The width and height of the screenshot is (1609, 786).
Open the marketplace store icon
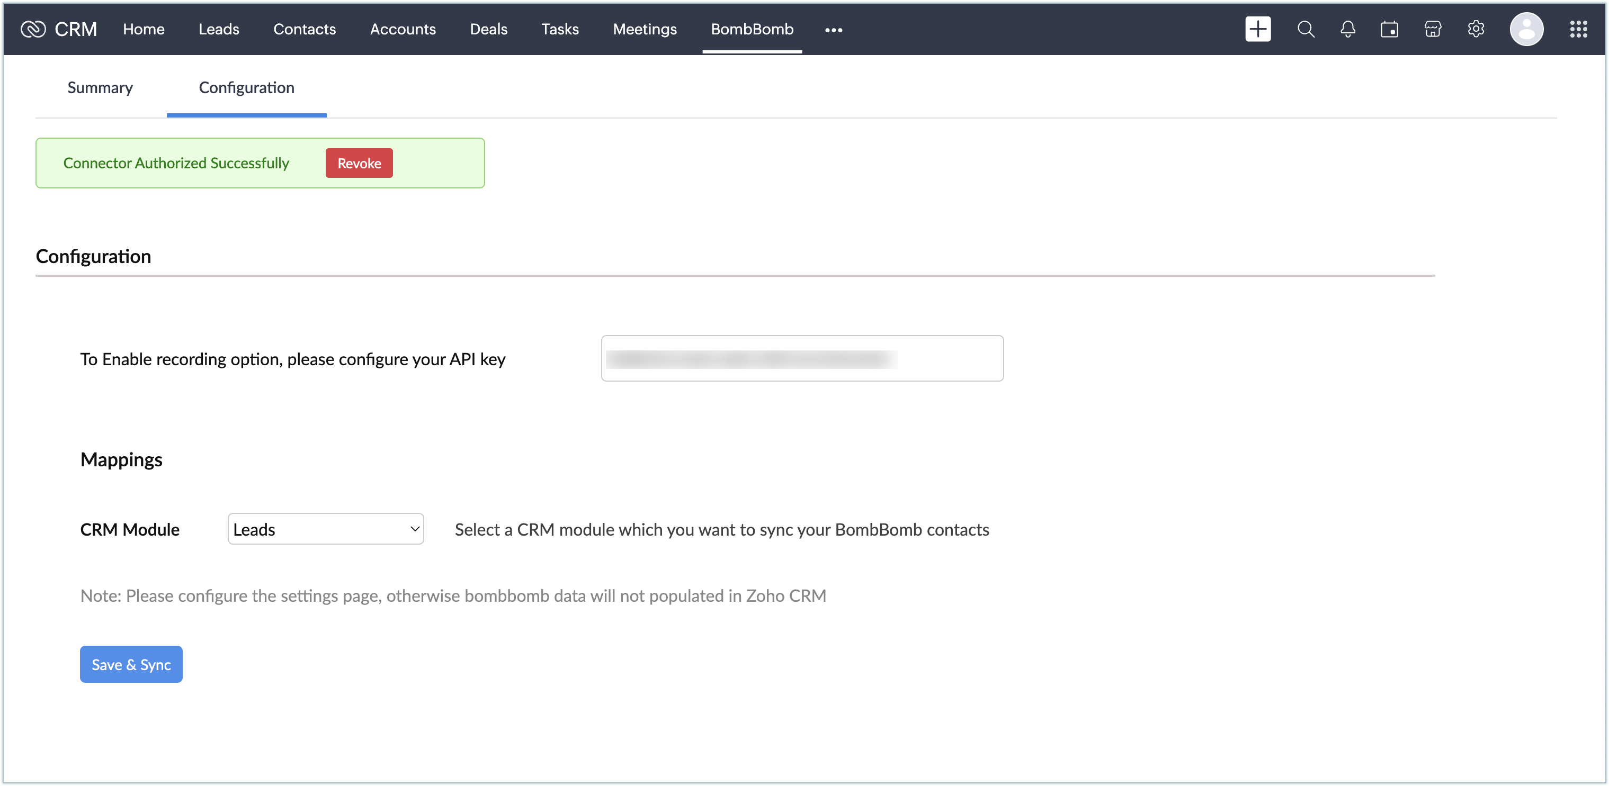[1432, 29]
